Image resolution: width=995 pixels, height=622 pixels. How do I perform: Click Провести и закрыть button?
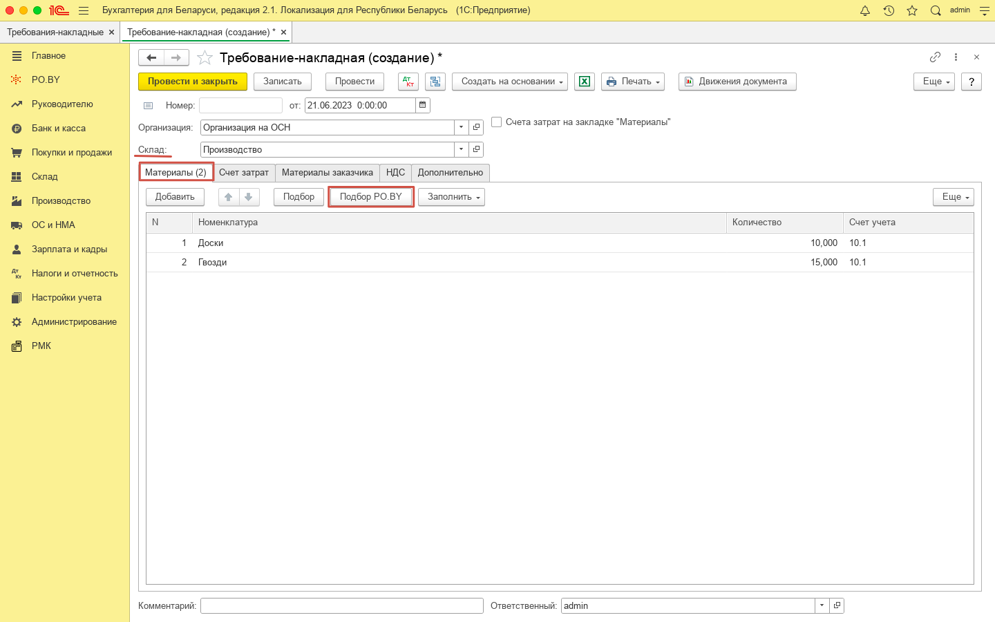point(193,82)
